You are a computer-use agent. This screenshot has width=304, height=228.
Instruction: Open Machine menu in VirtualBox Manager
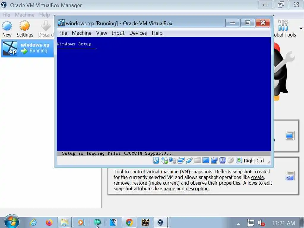(25, 15)
